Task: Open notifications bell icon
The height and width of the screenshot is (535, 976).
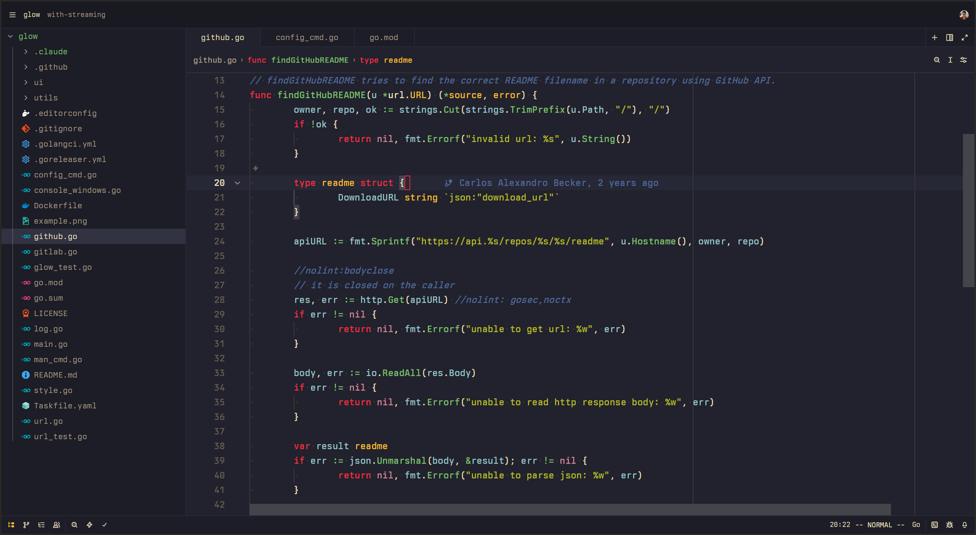Action: [x=964, y=525]
